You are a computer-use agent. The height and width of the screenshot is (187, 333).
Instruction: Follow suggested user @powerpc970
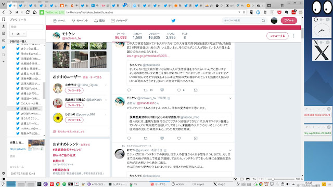[x=74, y=120]
